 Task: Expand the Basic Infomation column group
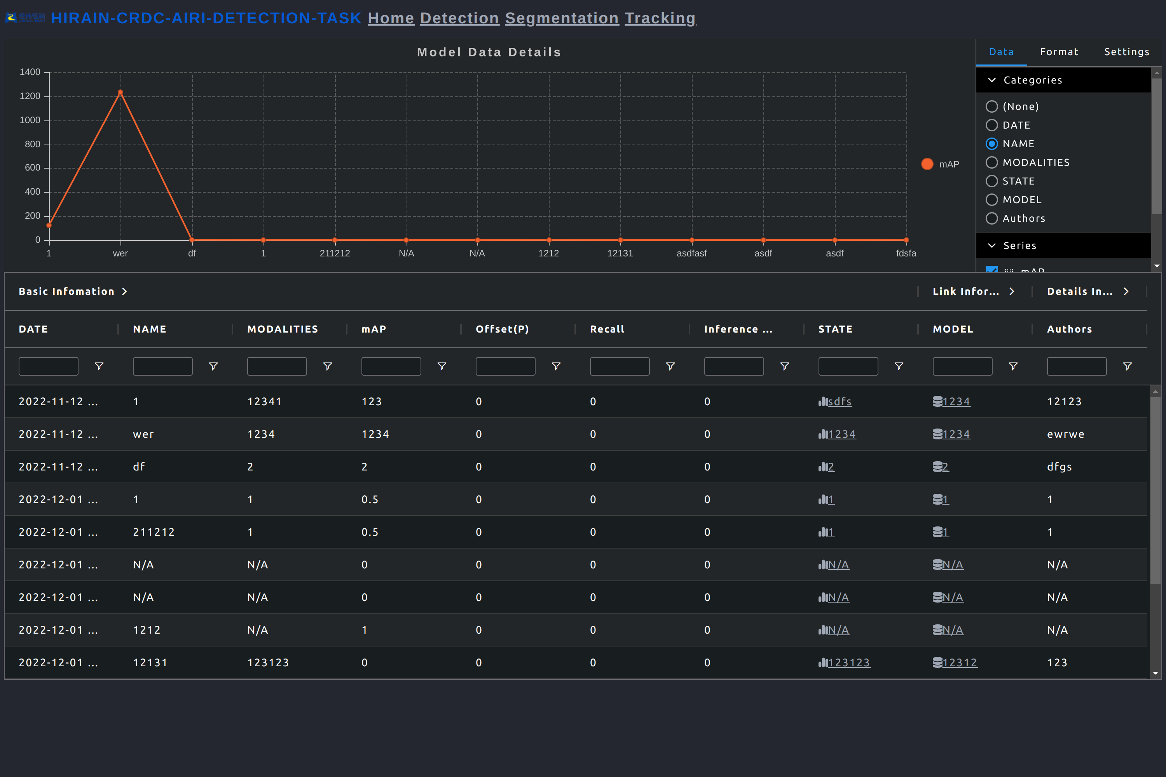pos(124,291)
